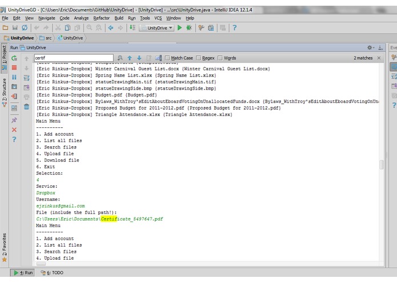Navigate Forward with the right arrow icon
This screenshot has width=397, height=282.
click(121, 28)
